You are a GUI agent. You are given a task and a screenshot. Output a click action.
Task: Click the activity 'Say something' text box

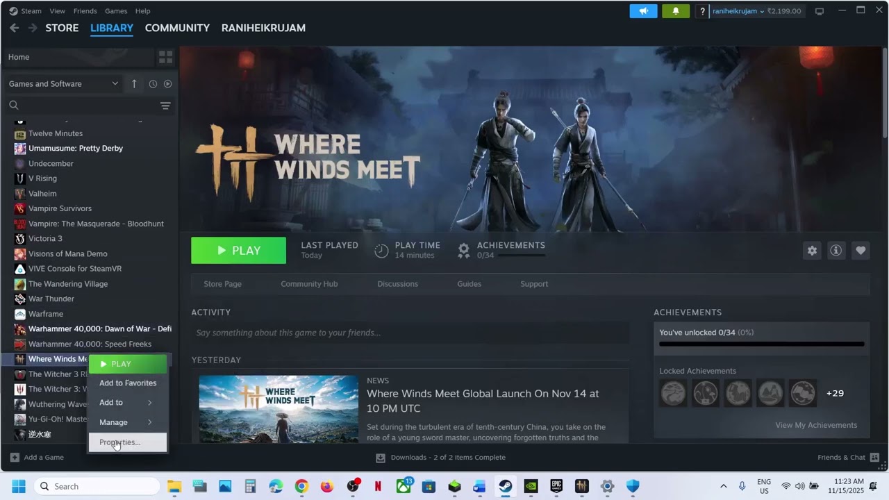pyautogui.click(x=410, y=333)
